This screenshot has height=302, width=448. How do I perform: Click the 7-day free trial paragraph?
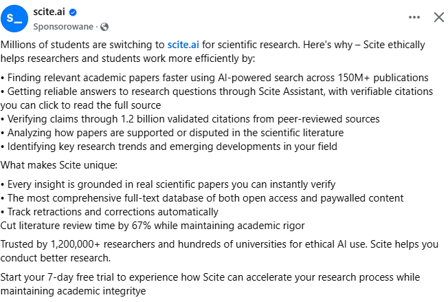[210, 284]
